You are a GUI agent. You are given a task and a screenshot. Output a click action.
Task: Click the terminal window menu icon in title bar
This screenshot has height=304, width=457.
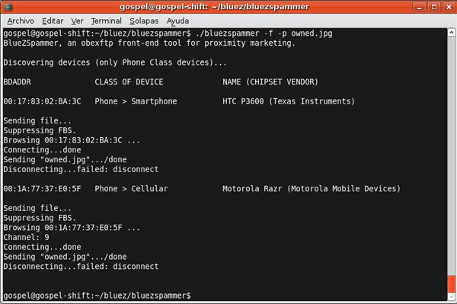8,6
